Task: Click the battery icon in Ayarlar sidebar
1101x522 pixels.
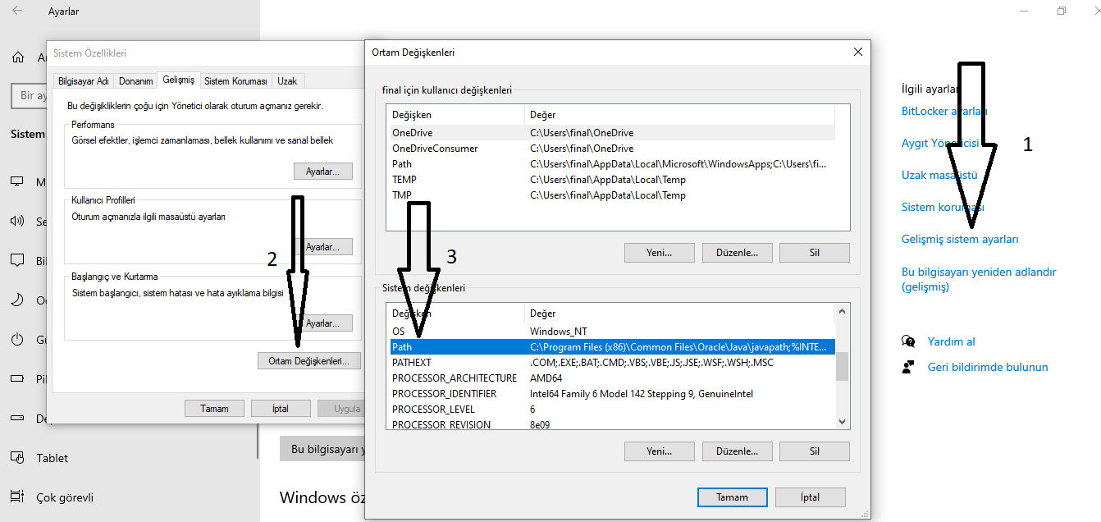Action: coord(17,378)
